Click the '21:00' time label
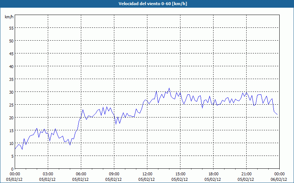Viewport: 294px width, 183px height. (x=246, y=174)
